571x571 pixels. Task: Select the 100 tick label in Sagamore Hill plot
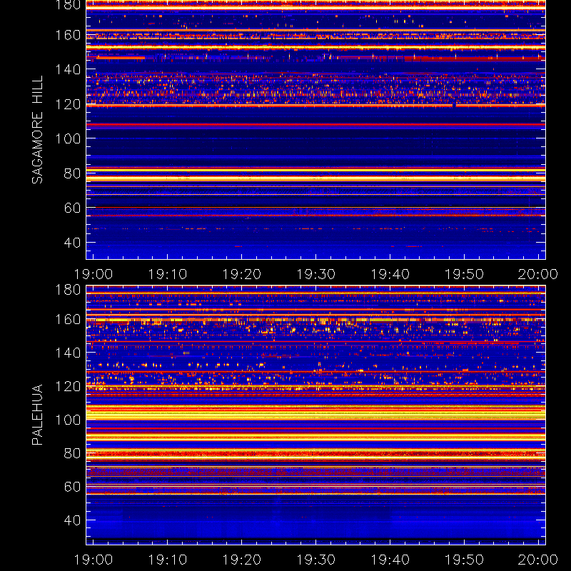[x=68, y=138]
